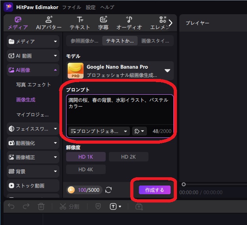247x225 pixels.
Task: Click the scissors 分割 split button
Action: 69,206
